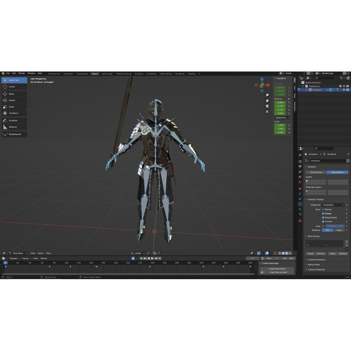This screenshot has height=351, width=351.
Task: Expand Armature tree row in outliner
Action: 306,90
